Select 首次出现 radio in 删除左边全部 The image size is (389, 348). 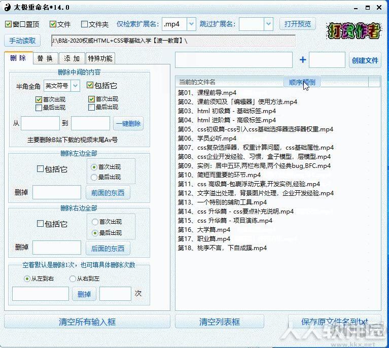(x=94, y=167)
